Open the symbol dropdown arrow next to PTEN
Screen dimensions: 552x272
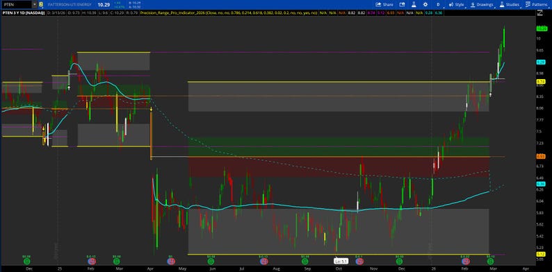[x=35, y=5]
